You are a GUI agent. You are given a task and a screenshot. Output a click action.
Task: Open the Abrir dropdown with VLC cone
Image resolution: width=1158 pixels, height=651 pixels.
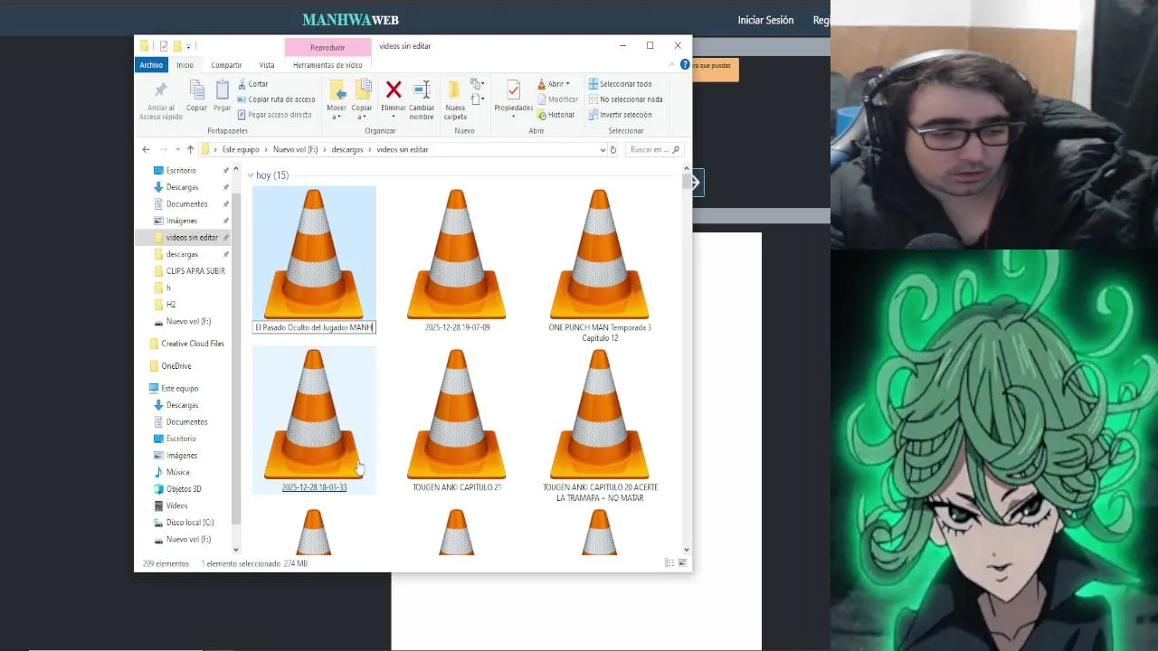tap(555, 84)
